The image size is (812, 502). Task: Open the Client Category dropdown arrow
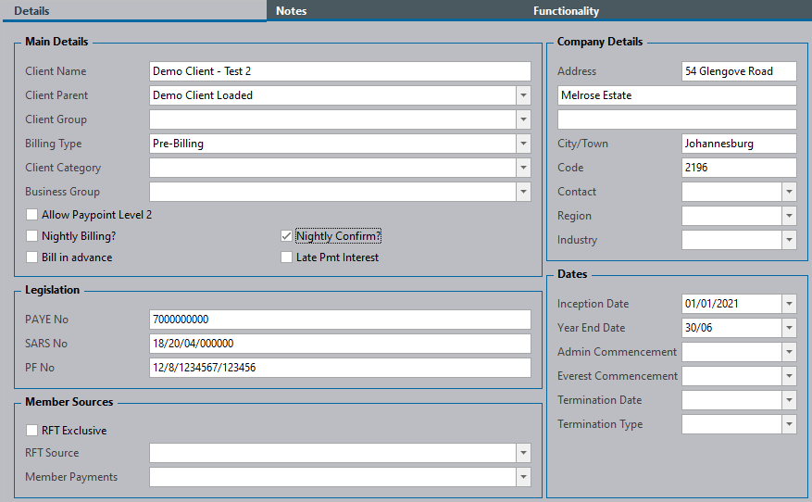point(523,168)
